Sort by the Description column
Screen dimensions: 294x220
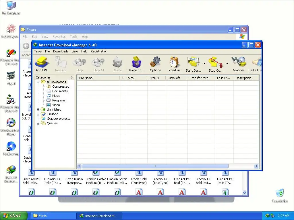pyautogui.click(x=246, y=78)
